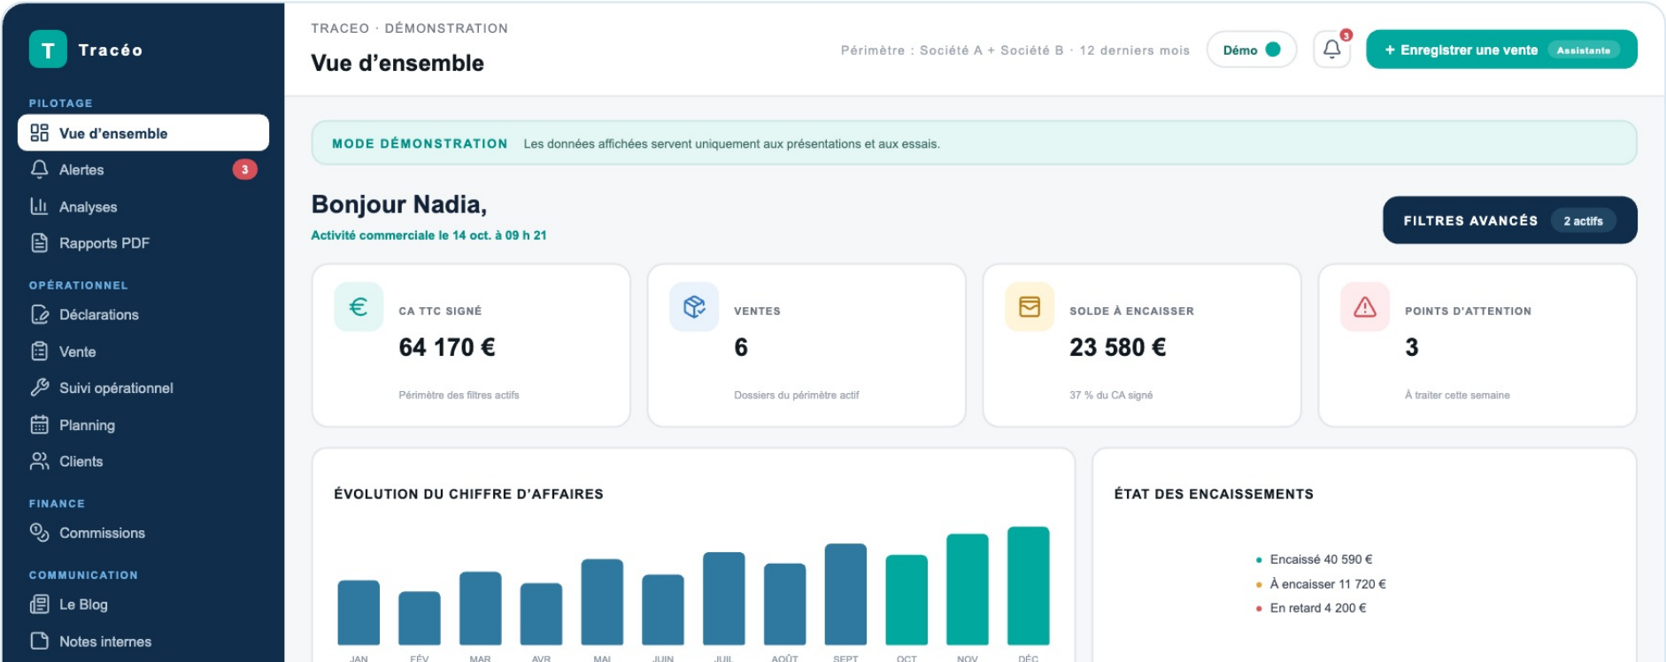Viewport: 1666px width, 662px height.
Task: Toggle the Démo mode switch
Action: coord(1252,50)
